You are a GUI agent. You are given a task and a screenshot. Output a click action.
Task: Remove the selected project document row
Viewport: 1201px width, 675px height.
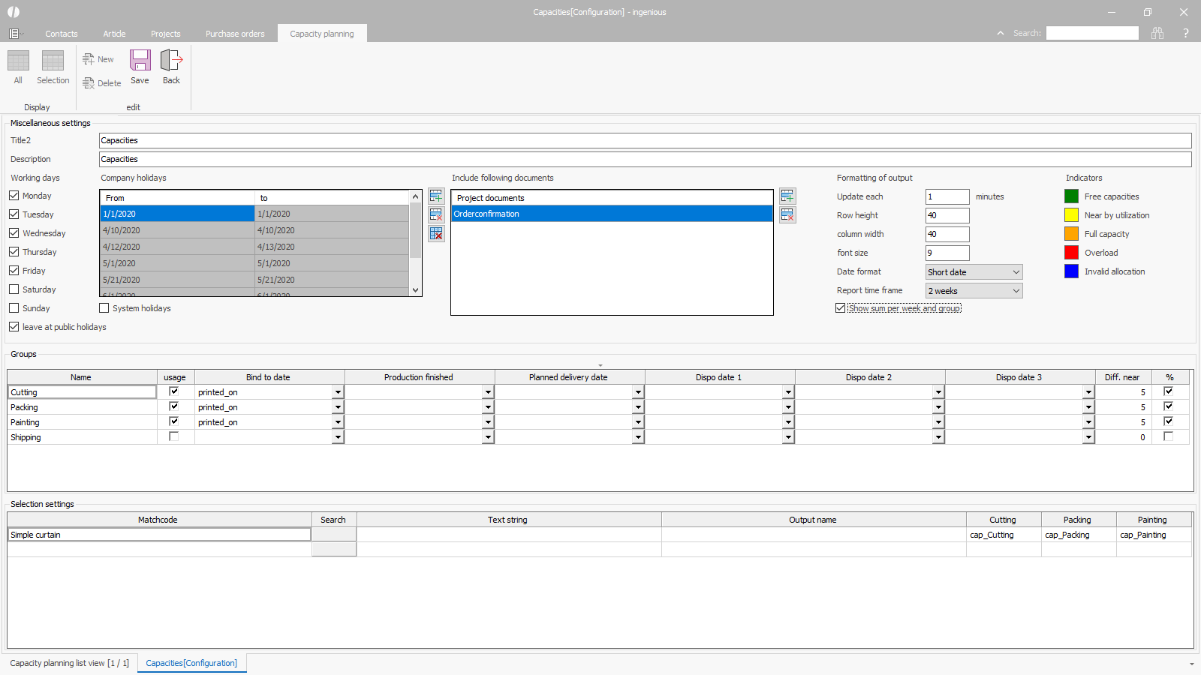tap(787, 215)
